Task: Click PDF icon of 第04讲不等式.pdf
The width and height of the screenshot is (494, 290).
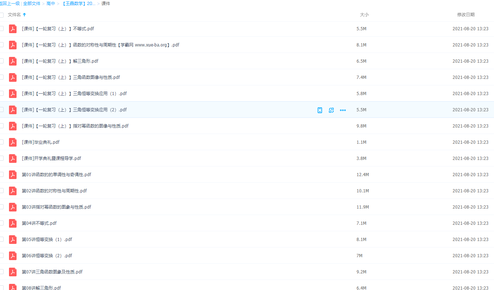Action: (x=13, y=223)
